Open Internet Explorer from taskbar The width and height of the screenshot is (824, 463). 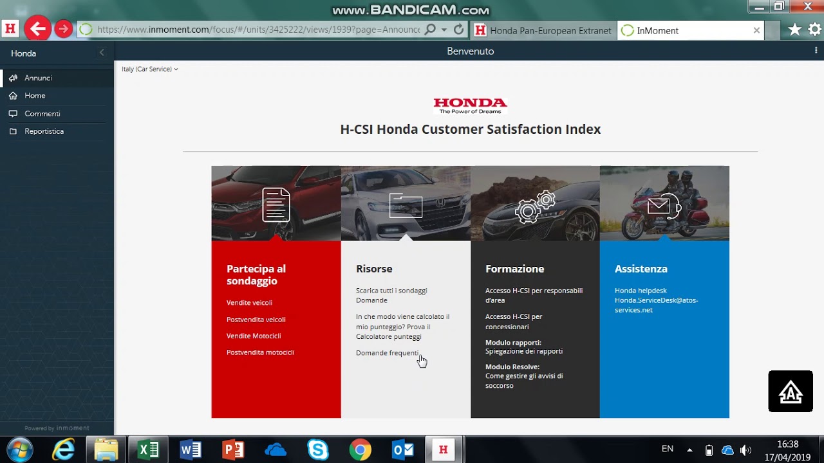(x=63, y=449)
